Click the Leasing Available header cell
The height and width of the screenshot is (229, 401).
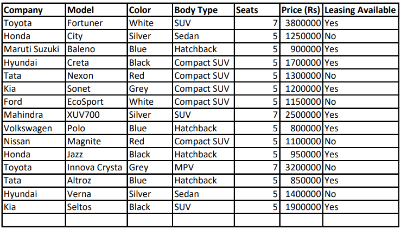click(360, 10)
